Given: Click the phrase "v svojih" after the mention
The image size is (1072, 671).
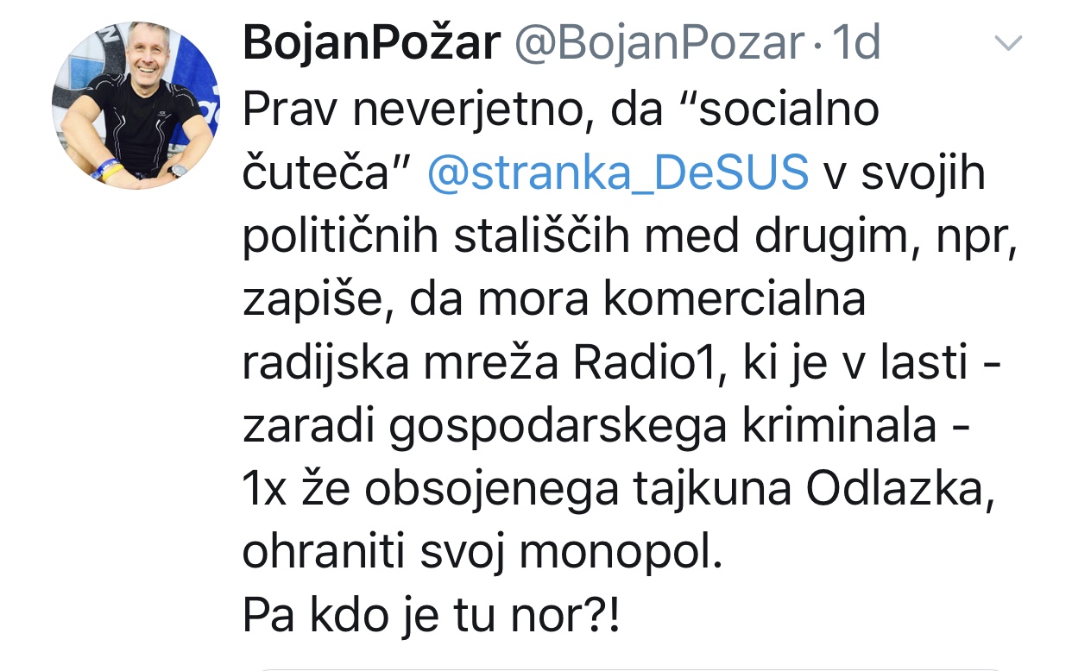Looking at the screenshot, I should click(x=905, y=175).
